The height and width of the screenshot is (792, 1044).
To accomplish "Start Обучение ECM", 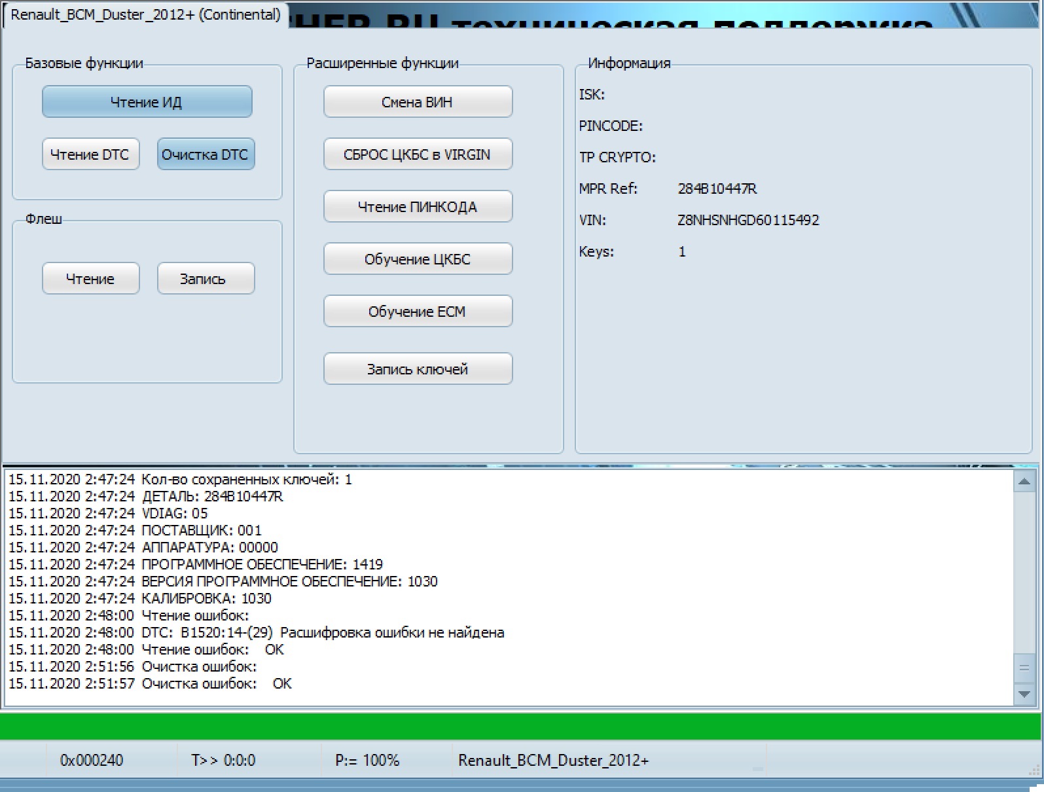I will click(x=418, y=312).
